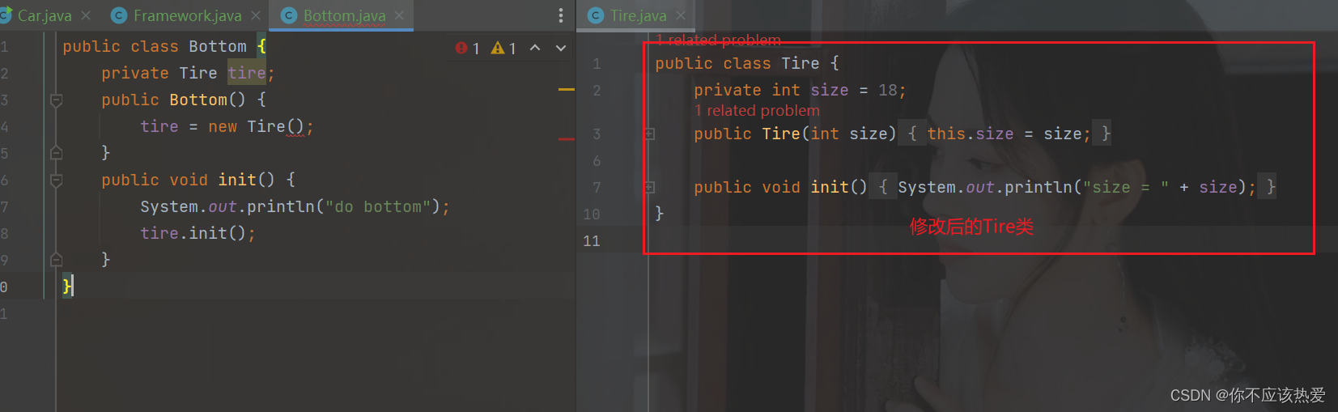Collapse the Bottom init() method fold marker
1338x412 pixels.
[57, 181]
